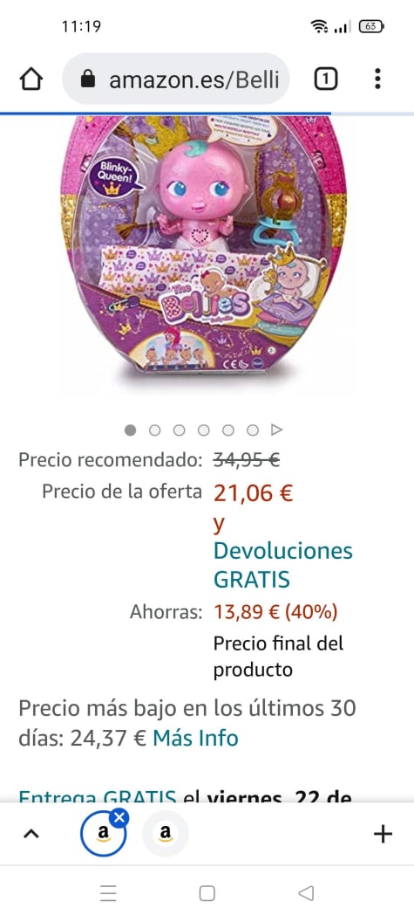The height and width of the screenshot is (922, 414).
Task: Play product video via triangle carousel indicator
Action: coord(276,430)
